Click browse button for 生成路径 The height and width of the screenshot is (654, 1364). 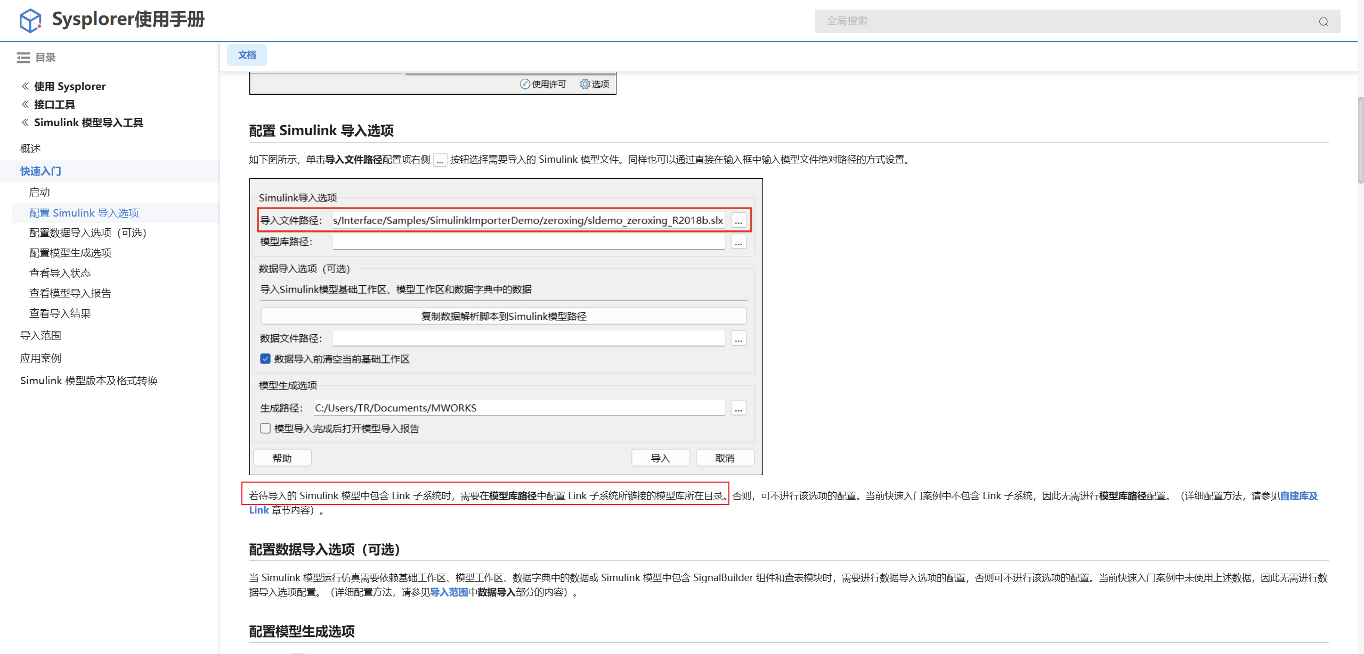738,408
